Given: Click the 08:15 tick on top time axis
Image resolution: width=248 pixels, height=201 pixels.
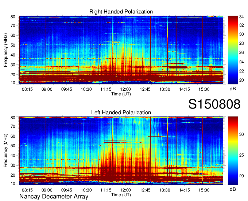Looking at the screenshot, I should [27, 89].
